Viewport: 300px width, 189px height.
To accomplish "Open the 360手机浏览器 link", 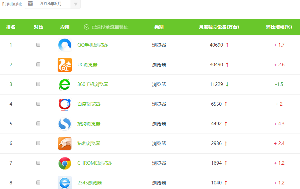I will click(x=93, y=84).
